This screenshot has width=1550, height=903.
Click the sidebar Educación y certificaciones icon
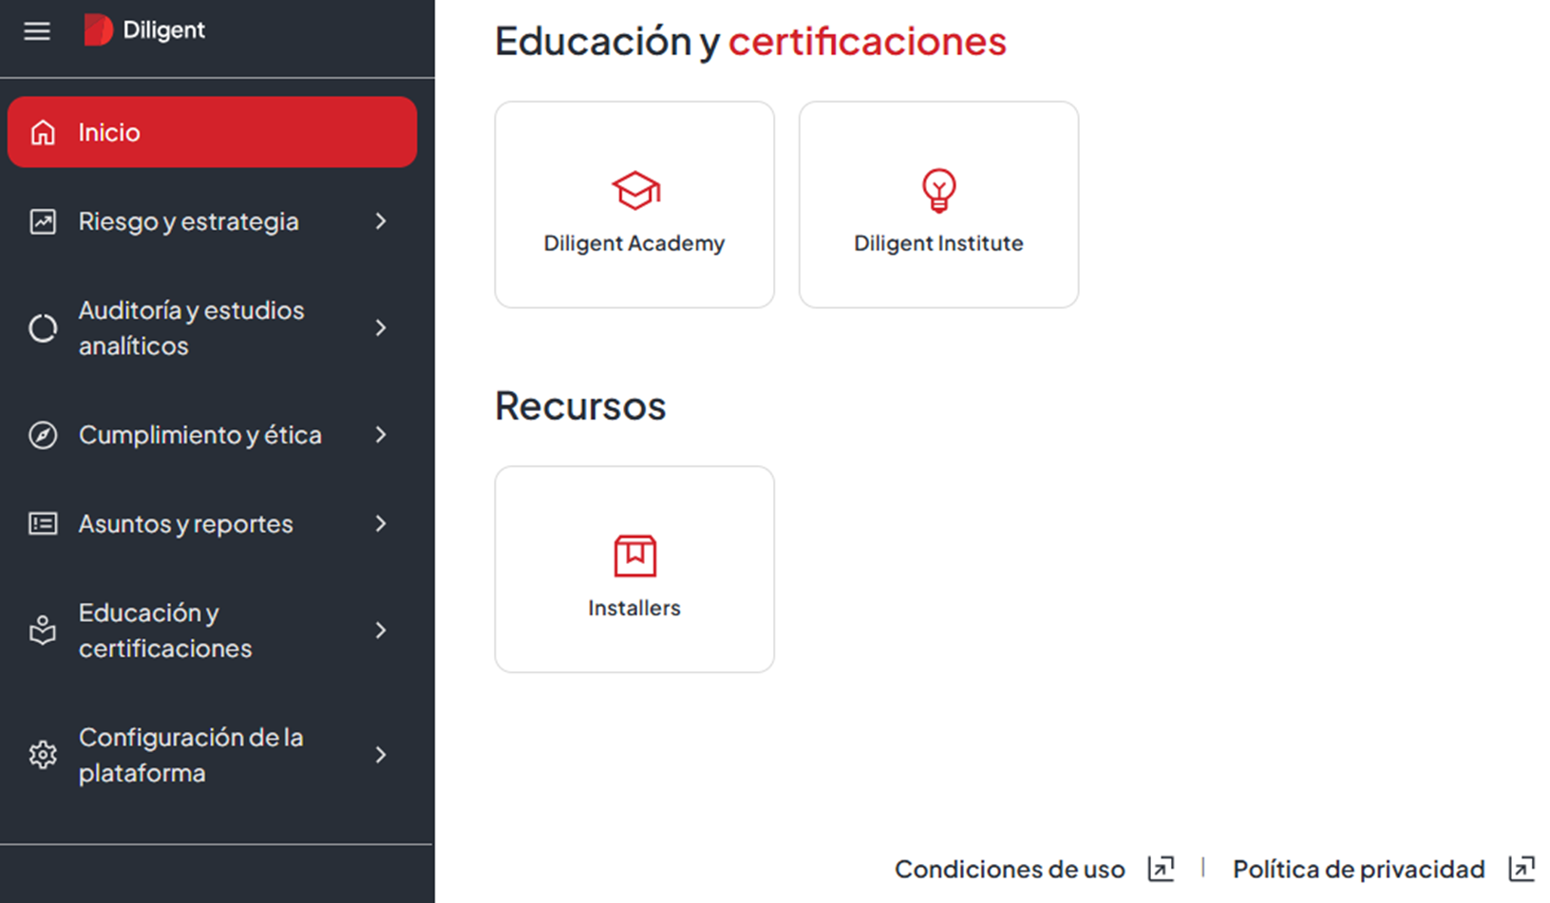[43, 630]
